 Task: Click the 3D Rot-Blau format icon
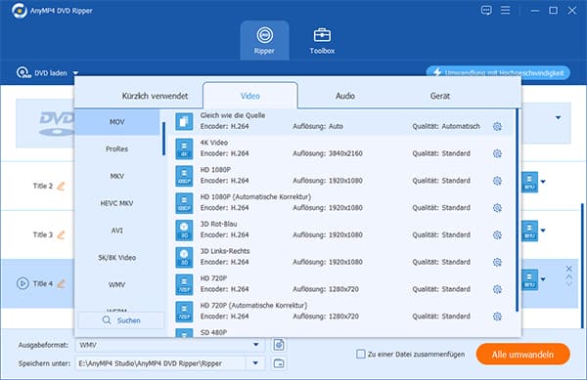click(184, 231)
